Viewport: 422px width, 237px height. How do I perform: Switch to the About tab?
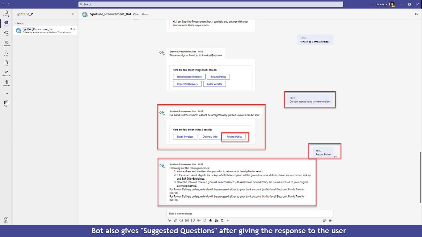[x=145, y=14]
